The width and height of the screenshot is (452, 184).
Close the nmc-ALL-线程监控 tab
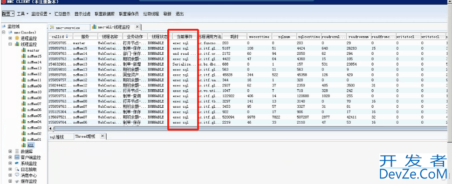(x=137, y=27)
